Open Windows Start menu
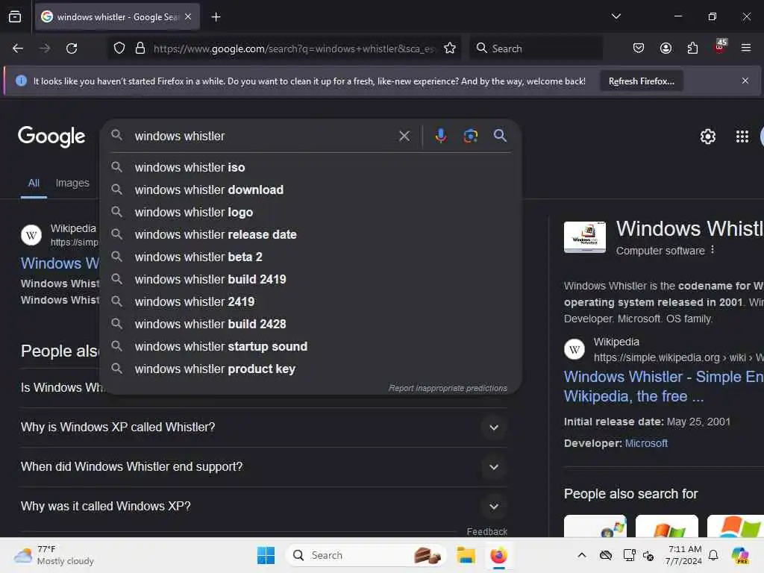 [x=266, y=555]
